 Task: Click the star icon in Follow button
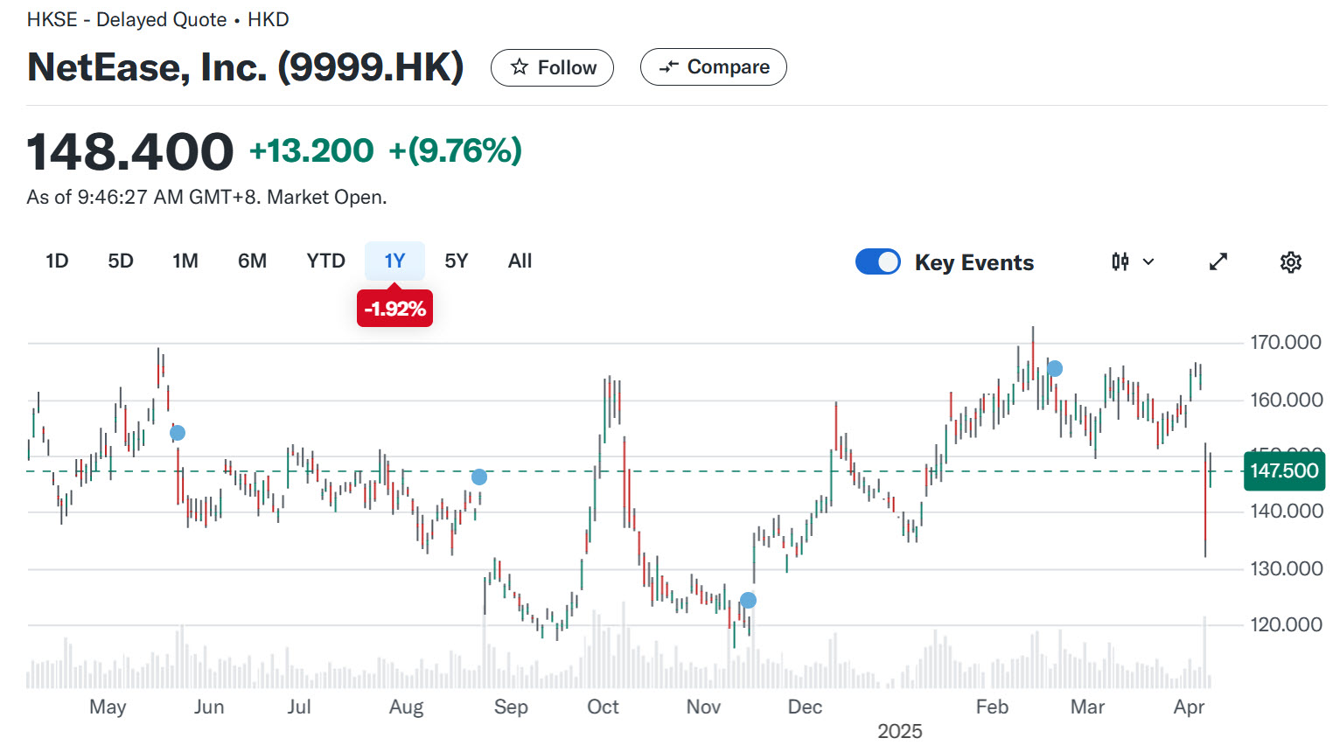point(520,67)
